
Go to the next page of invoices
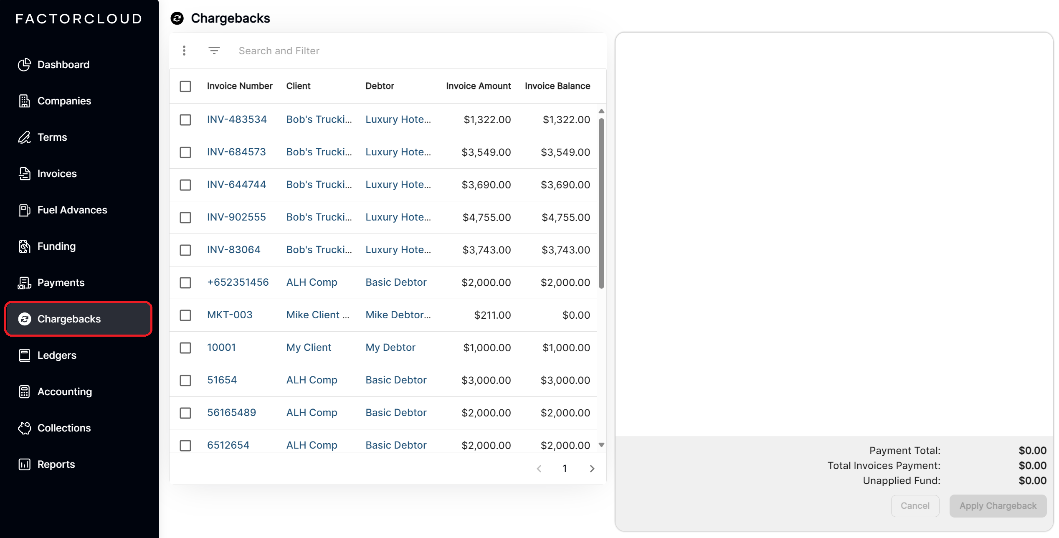click(592, 468)
